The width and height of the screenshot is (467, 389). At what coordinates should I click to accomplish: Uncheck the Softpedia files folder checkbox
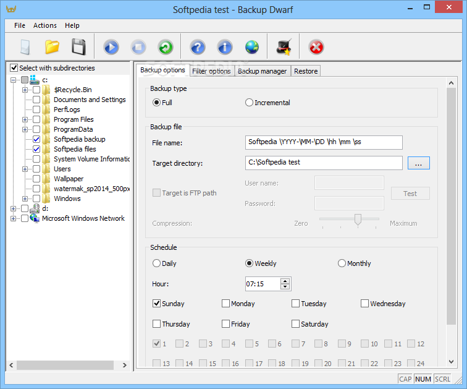pos(36,149)
